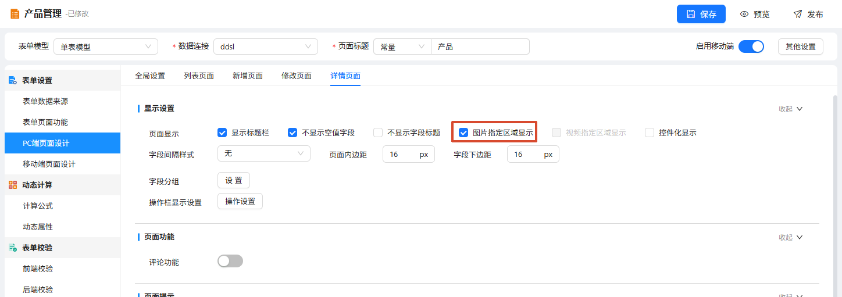The image size is (842, 297).
Task: Enable the 评论功能 switch
Action: pos(230,261)
